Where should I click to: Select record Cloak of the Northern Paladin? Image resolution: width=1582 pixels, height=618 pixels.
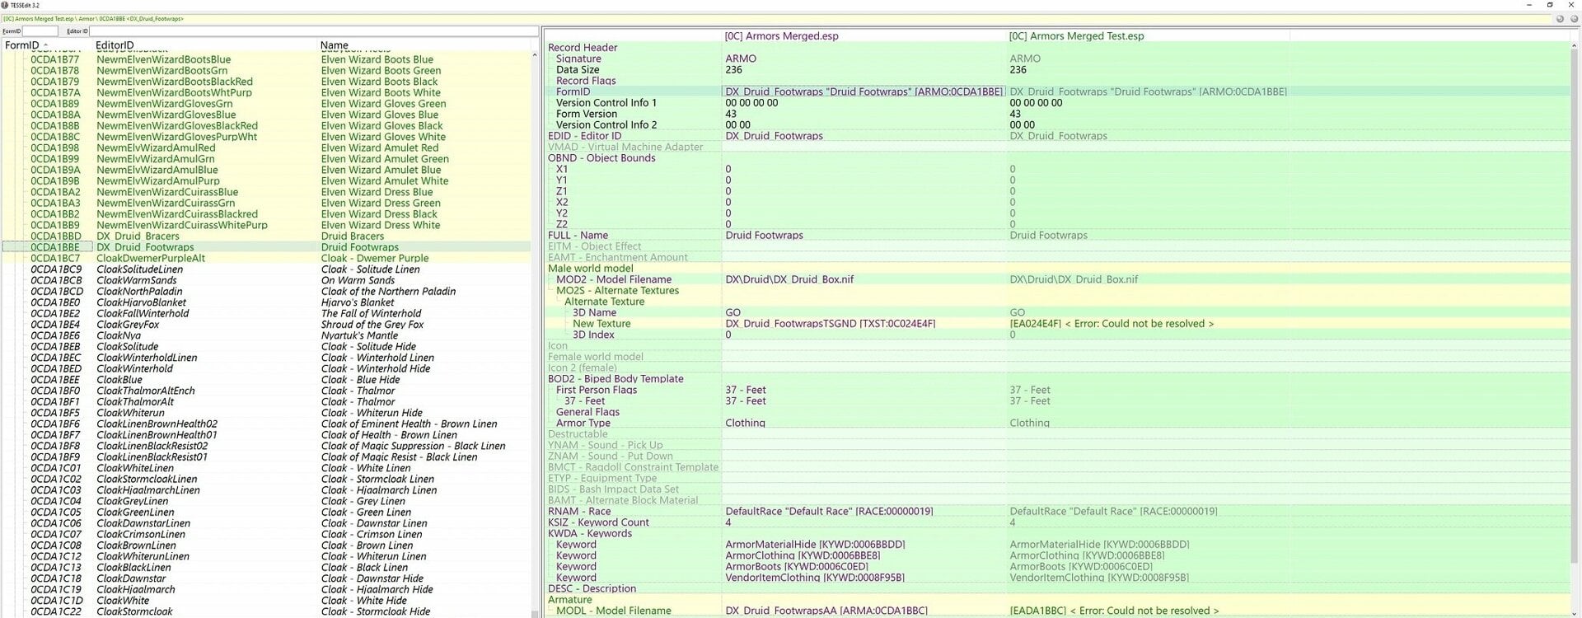click(388, 291)
